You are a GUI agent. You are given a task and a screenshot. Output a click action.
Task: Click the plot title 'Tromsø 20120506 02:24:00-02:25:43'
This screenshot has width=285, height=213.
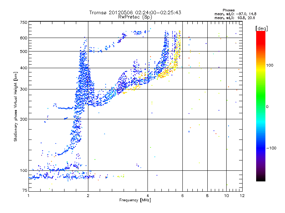click(135, 12)
